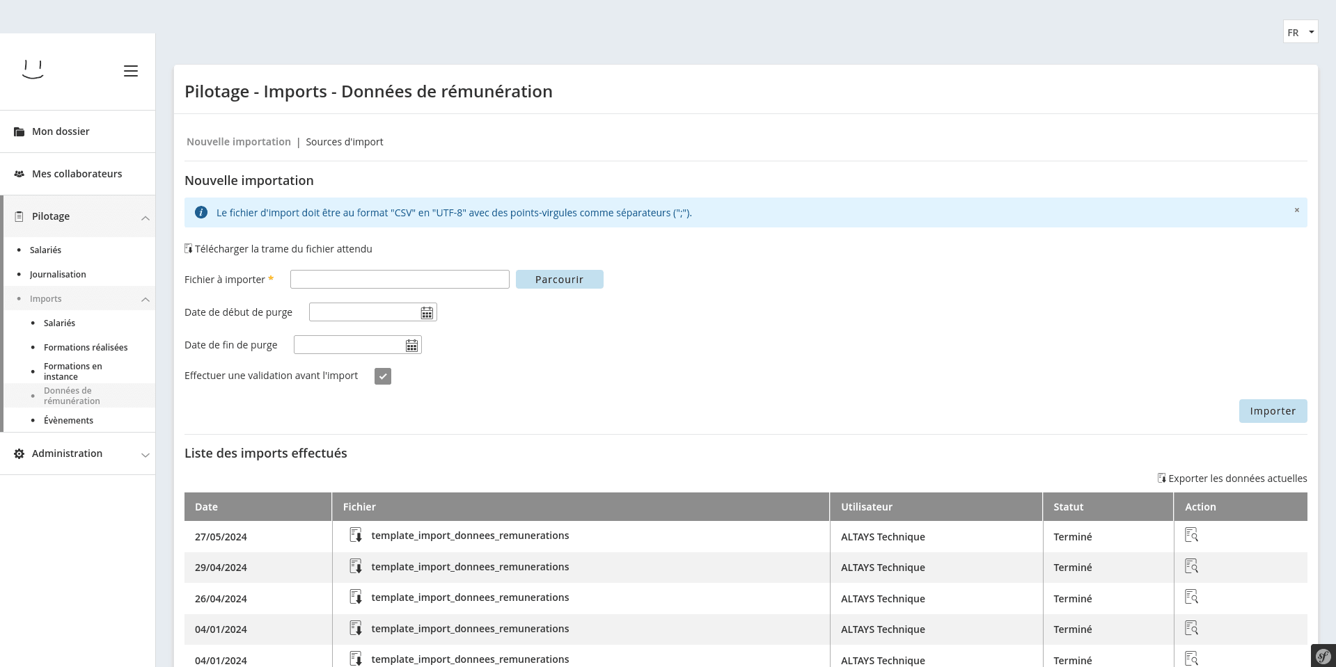Open the FR language dropdown

pos(1300,32)
